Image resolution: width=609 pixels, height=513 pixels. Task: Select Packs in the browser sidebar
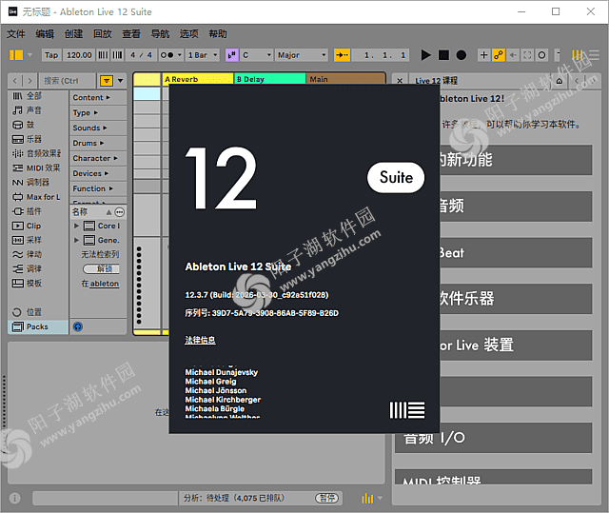[37, 326]
